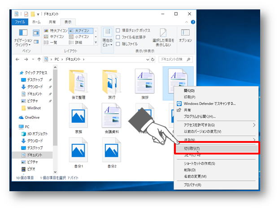Select the 後で整理 folder

pyautogui.click(x=78, y=84)
